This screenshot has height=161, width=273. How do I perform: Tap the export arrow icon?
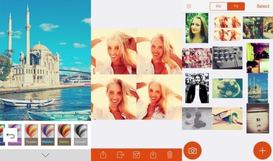(x=120, y=155)
